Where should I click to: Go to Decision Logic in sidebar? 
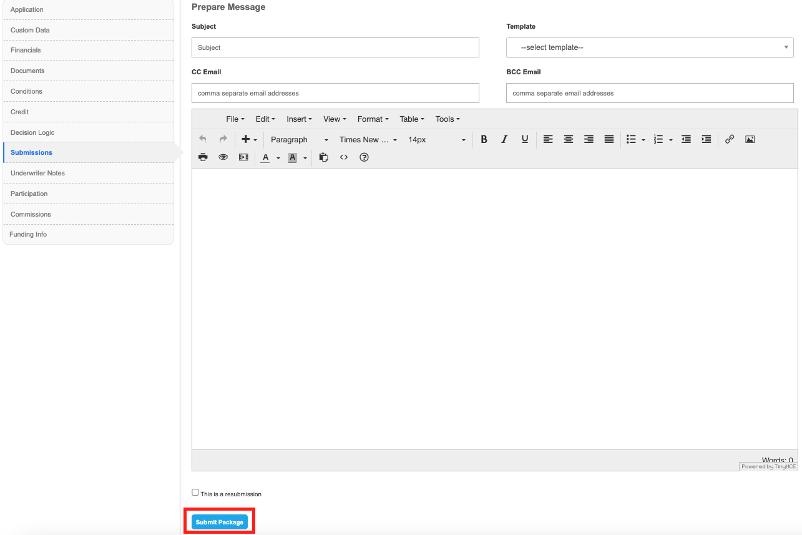89,132
